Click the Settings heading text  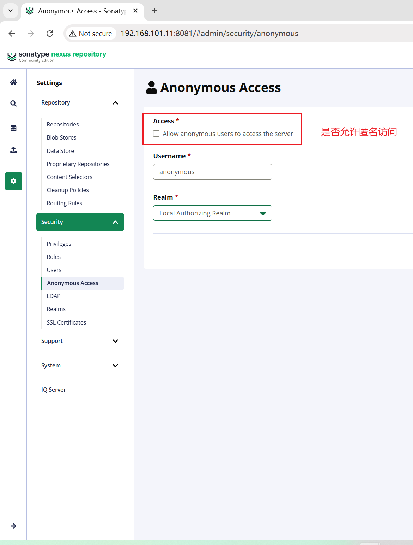click(49, 83)
